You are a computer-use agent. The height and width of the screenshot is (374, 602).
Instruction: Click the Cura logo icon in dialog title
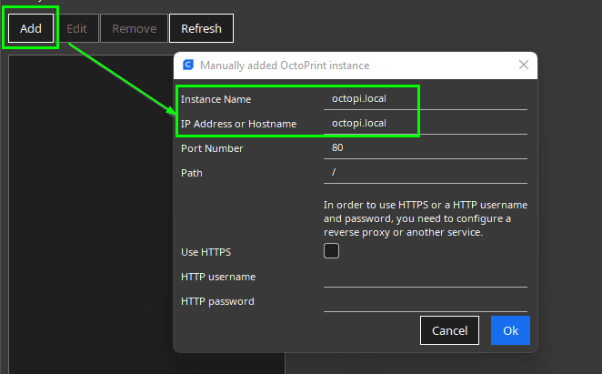point(188,65)
